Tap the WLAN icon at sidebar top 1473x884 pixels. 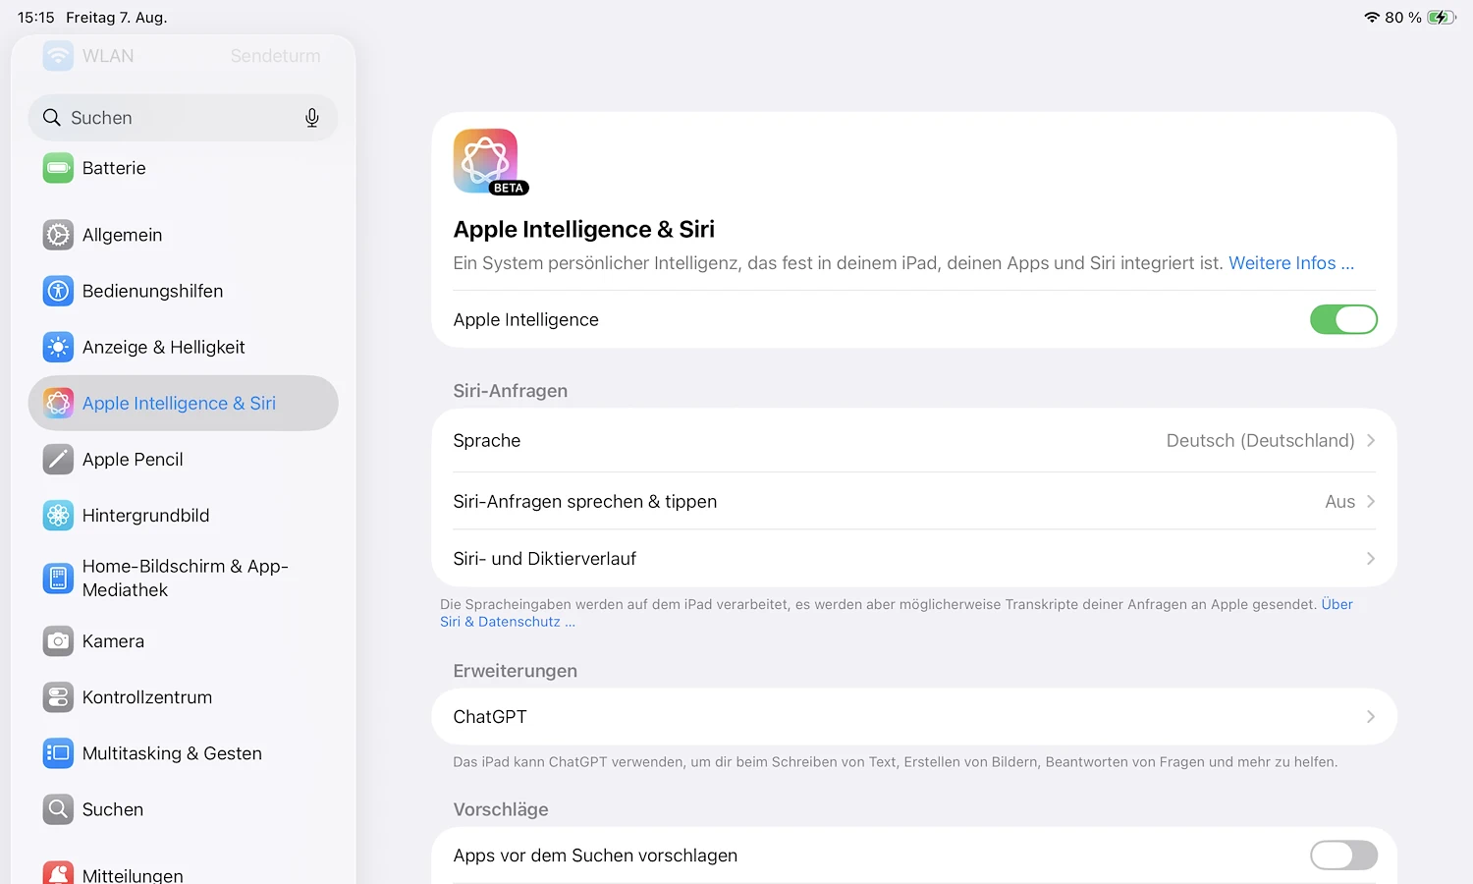(x=58, y=56)
